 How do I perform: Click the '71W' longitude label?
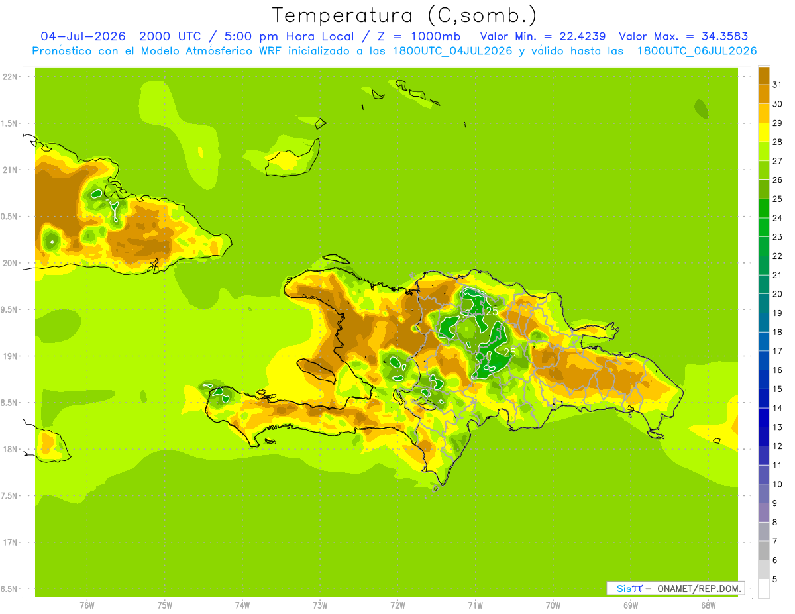click(475, 605)
